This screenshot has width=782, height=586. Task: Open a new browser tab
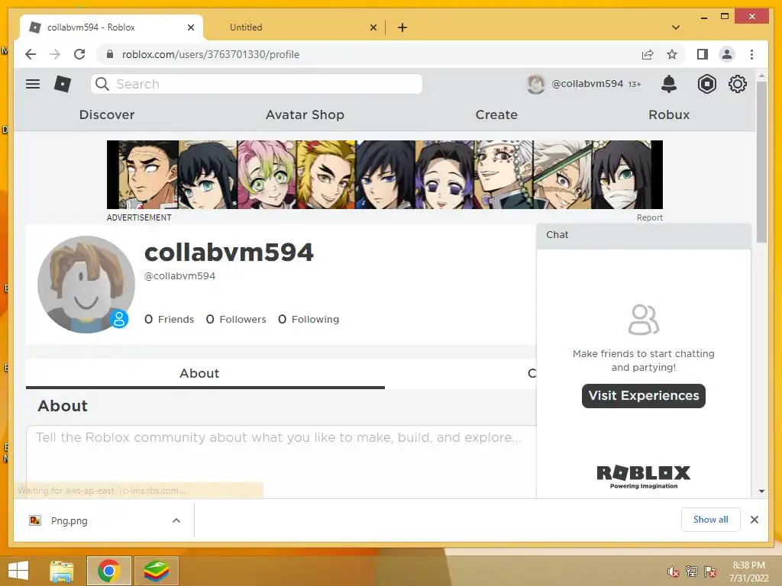402,27
